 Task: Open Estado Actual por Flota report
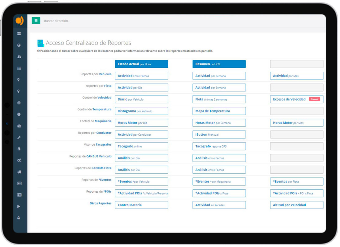[x=141, y=64]
